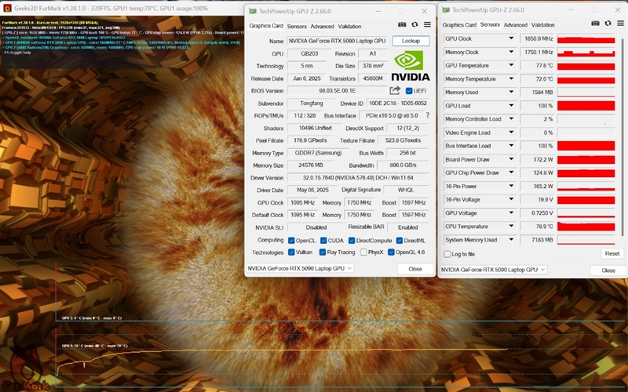Switch to the Advanced tab in Graphics Card window
Viewport: 628px width, 392px height.
[322, 26]
